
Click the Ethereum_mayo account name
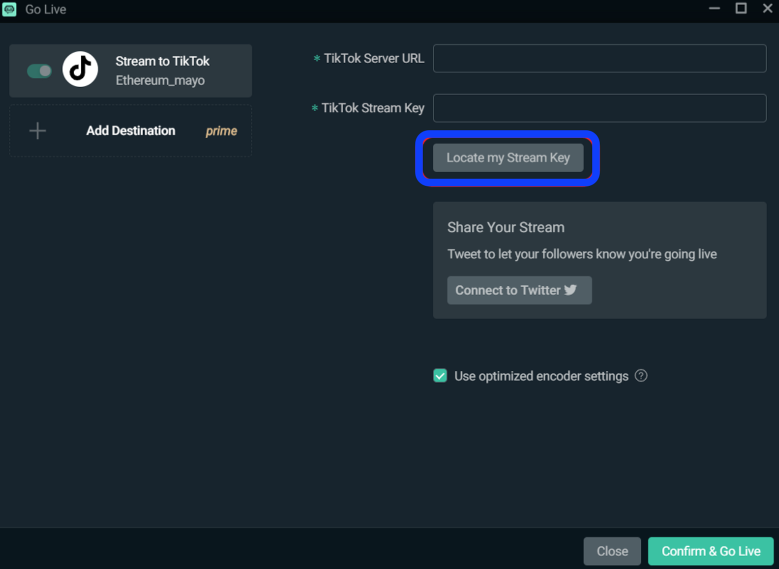pos(160,80)
